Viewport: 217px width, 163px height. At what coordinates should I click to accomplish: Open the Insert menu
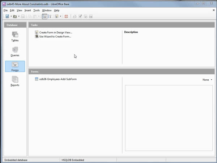click(28, 11)
